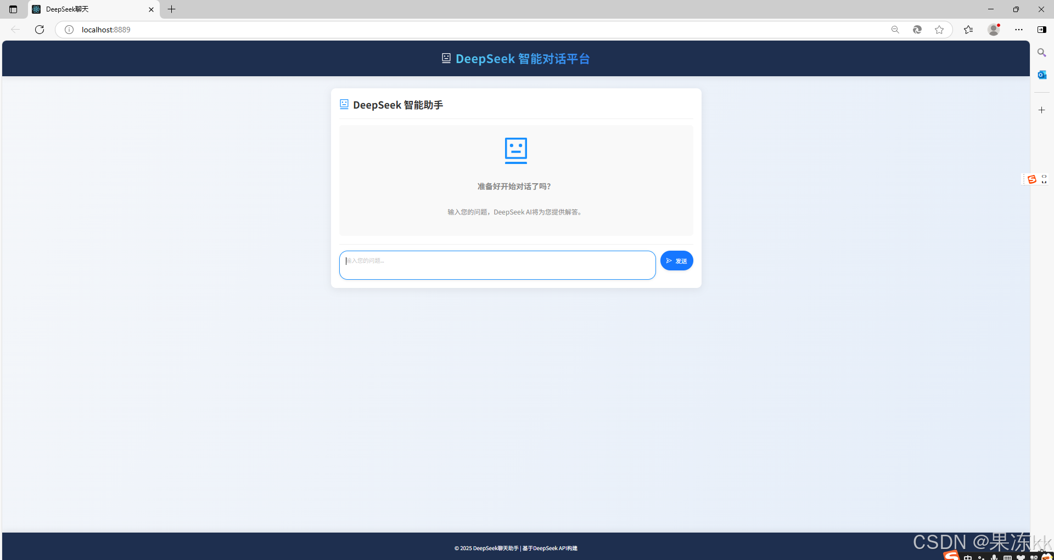This screenshot has width=1054, height=560.
Task: Click the 输入您的问题 hint sentence
Action: click(516, 212)
